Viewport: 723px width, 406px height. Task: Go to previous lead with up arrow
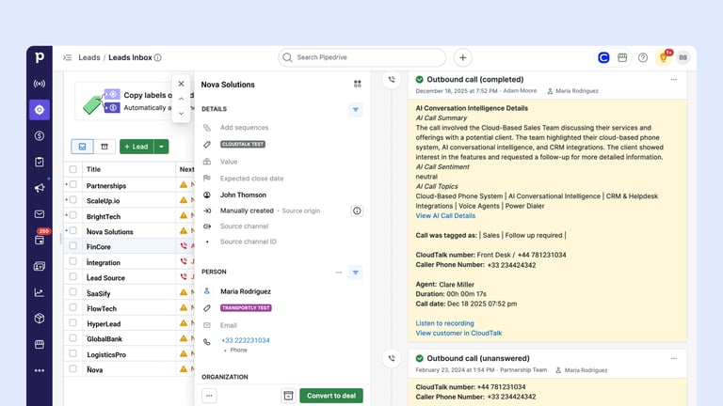pyautogui.click(x=181, y=99)
